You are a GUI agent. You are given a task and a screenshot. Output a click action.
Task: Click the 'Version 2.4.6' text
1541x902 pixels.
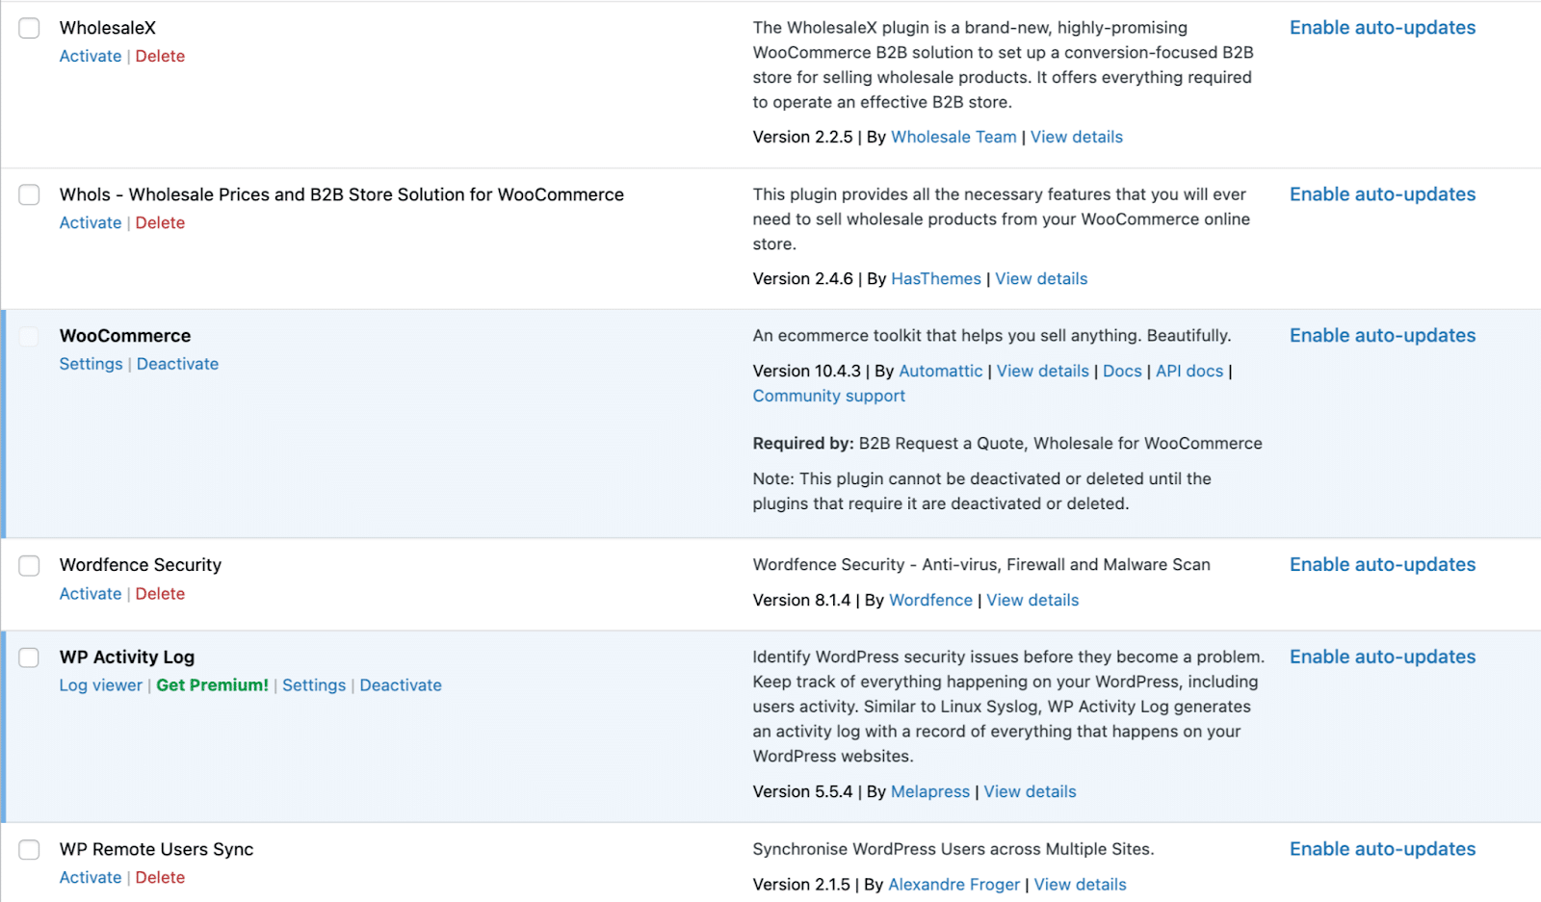point(803,278)
